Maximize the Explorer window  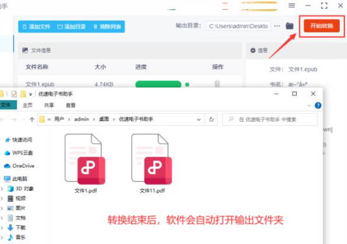(x=294, y=94)
